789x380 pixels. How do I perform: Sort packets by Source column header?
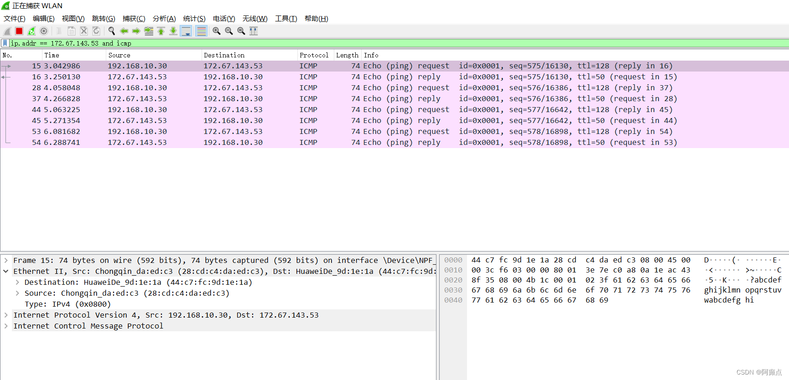[154, 55]
